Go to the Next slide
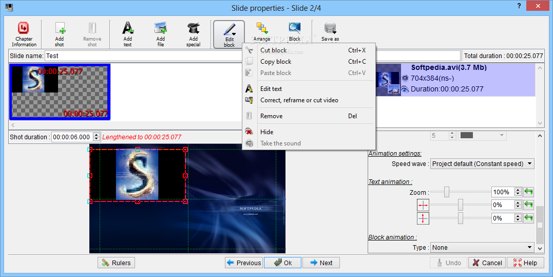553x277 pixels. 321,263
